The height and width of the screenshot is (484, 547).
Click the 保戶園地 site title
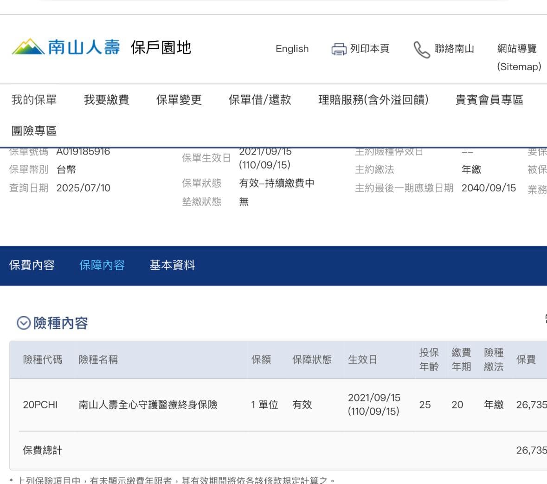click(x=161, y=47)
